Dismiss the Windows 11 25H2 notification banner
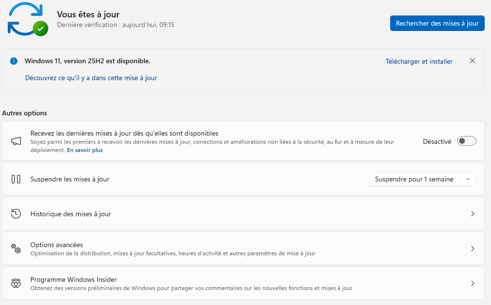 tap(472, 61)
